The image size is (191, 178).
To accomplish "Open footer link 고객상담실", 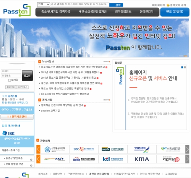I will (171, 174).
